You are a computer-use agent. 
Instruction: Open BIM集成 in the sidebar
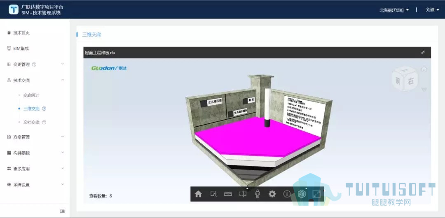(21, 49)
